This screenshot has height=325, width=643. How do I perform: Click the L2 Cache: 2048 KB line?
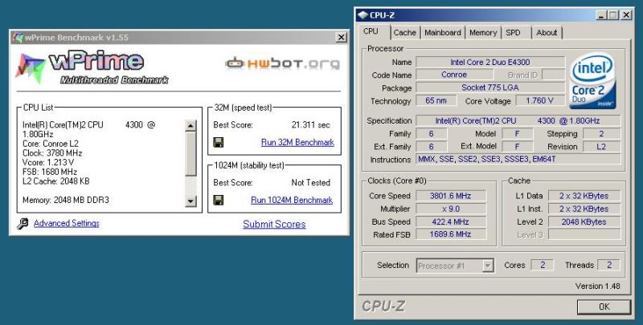[56, 181]
